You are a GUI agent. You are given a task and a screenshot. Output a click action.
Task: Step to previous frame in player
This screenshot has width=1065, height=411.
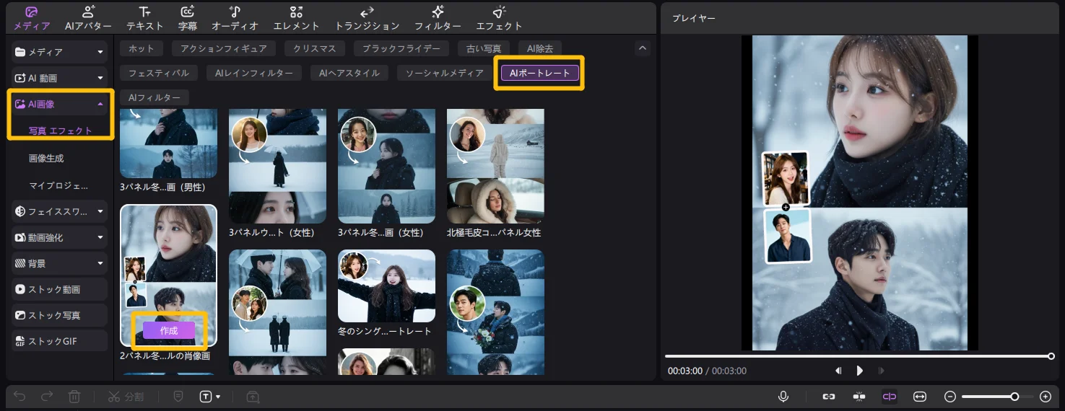[x=838, y=371]
